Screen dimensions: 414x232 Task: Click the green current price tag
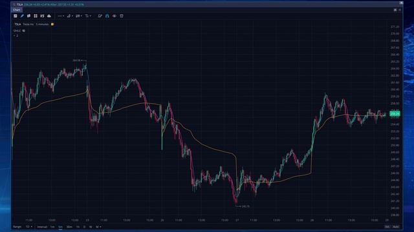395,113
